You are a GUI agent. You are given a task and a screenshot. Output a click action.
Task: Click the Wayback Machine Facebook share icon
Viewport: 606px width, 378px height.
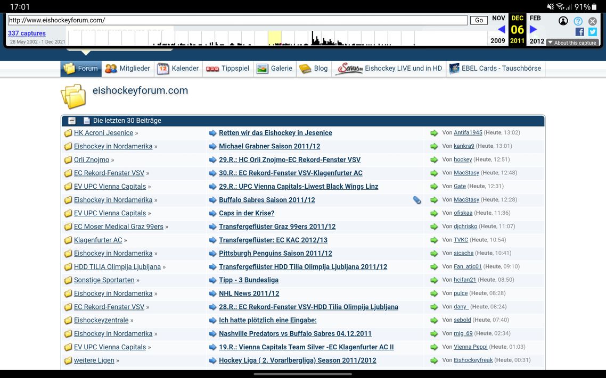click(580, 32)
